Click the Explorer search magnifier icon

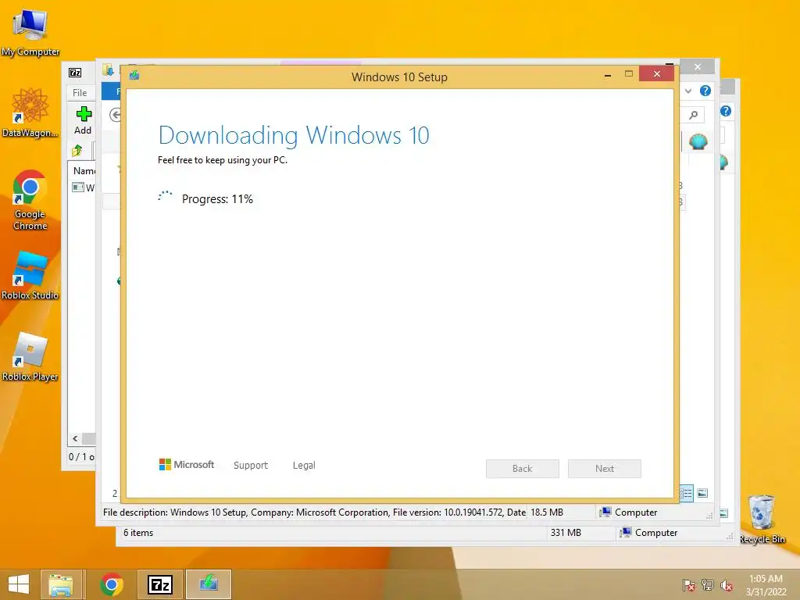tap(694, 116)
